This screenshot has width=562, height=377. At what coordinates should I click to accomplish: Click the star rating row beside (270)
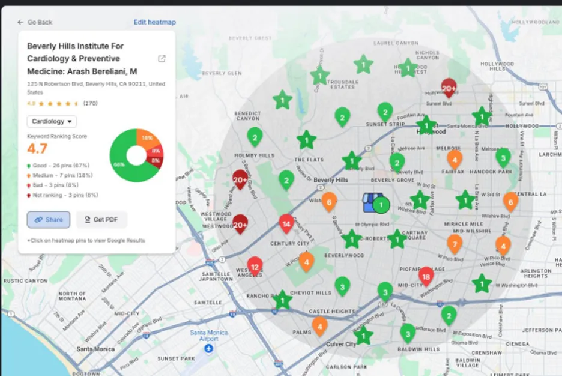click(x=59, y=104)
